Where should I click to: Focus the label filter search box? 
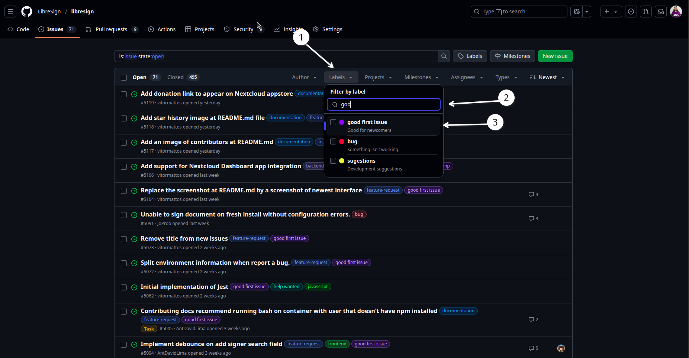tap(384, 104)
